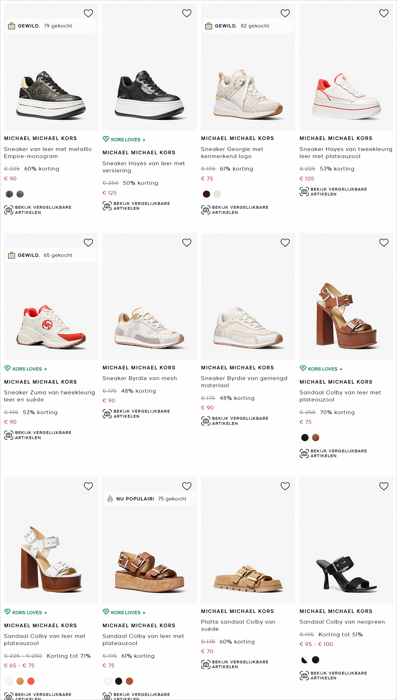Click camera icon under Sneaker Byrdie van mesh
This screenshot has width=397, height=700.
click(107, 414)
